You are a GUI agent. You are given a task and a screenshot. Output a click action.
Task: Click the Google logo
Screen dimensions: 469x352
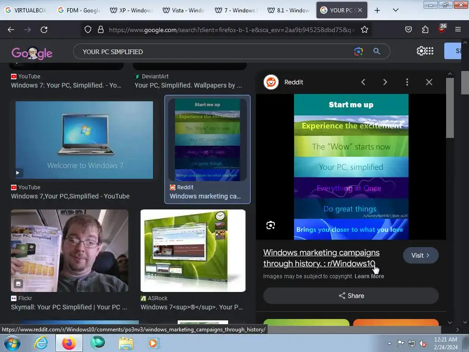coord(32,53)
